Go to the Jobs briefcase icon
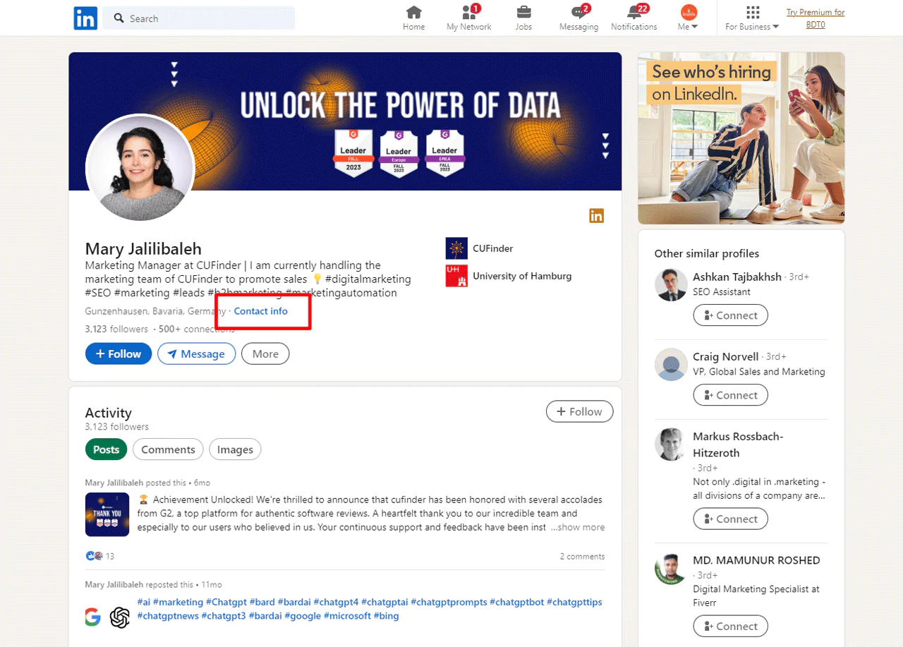903x647 pixels. (523, 13)
